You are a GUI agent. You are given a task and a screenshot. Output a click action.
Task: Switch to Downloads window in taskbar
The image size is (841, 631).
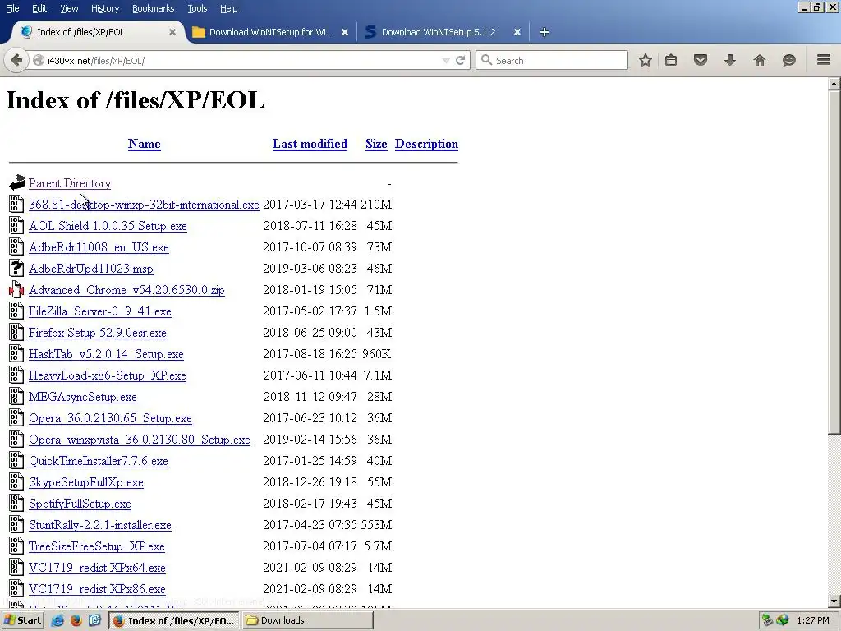[x=307, y=620]
